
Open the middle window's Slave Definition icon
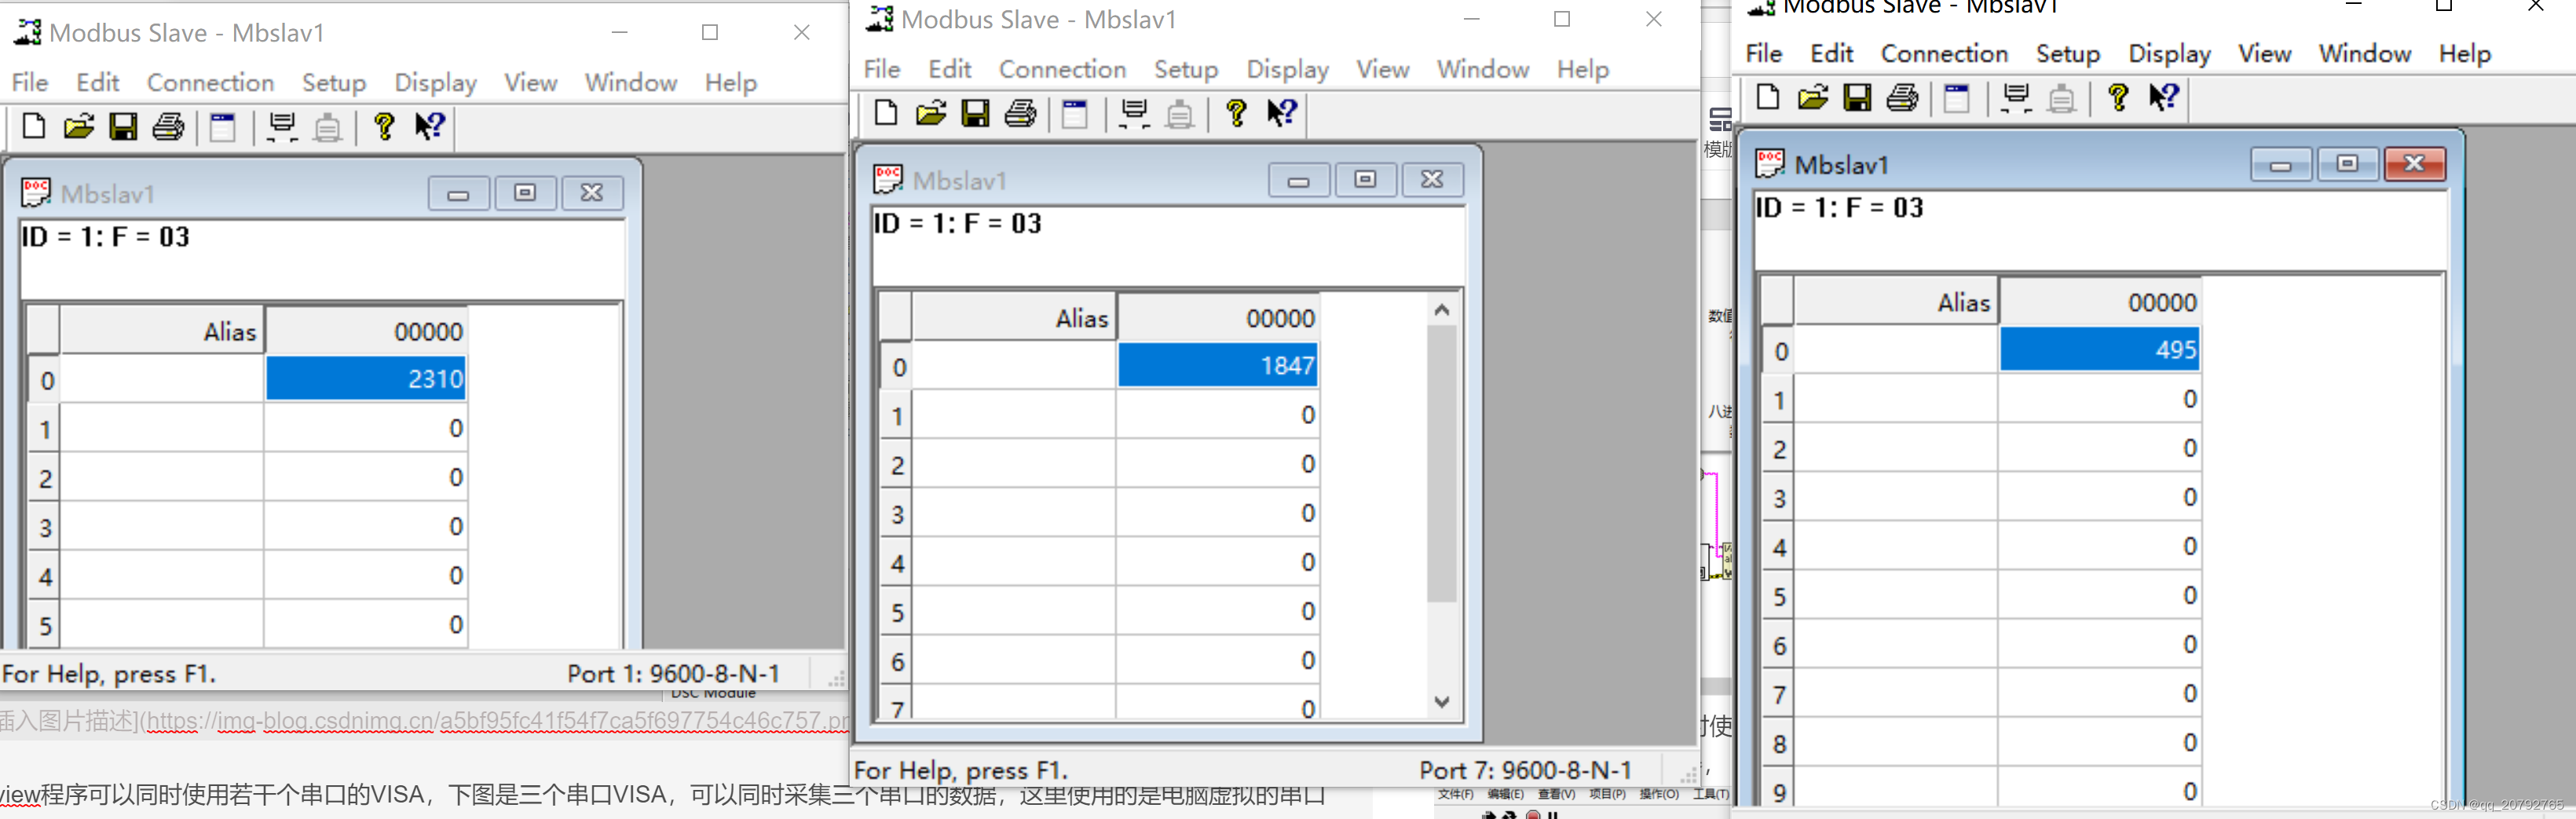[x=1075, y=114]
